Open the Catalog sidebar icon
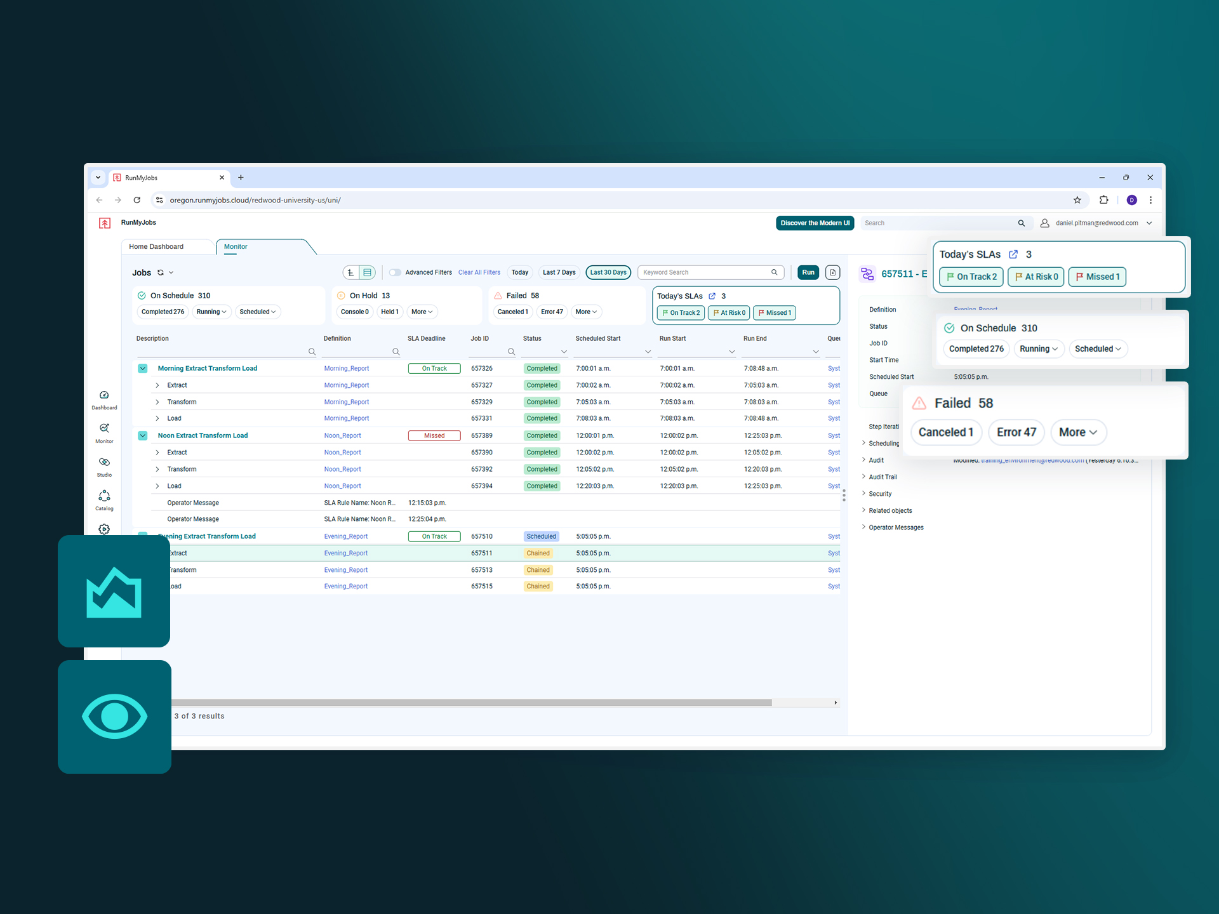Image resolution: width=1219 pixels, height=914 pixels. click(x=104, y=500)
